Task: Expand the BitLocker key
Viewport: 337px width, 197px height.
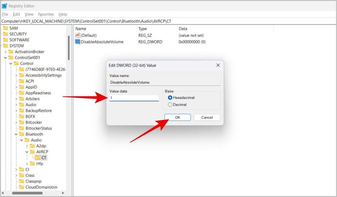Action: tap(16, 122)
